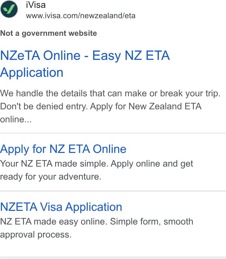Screen dimensions: 226x259
Task: Select the iVisa site name text
Action: tap(36, 5)
